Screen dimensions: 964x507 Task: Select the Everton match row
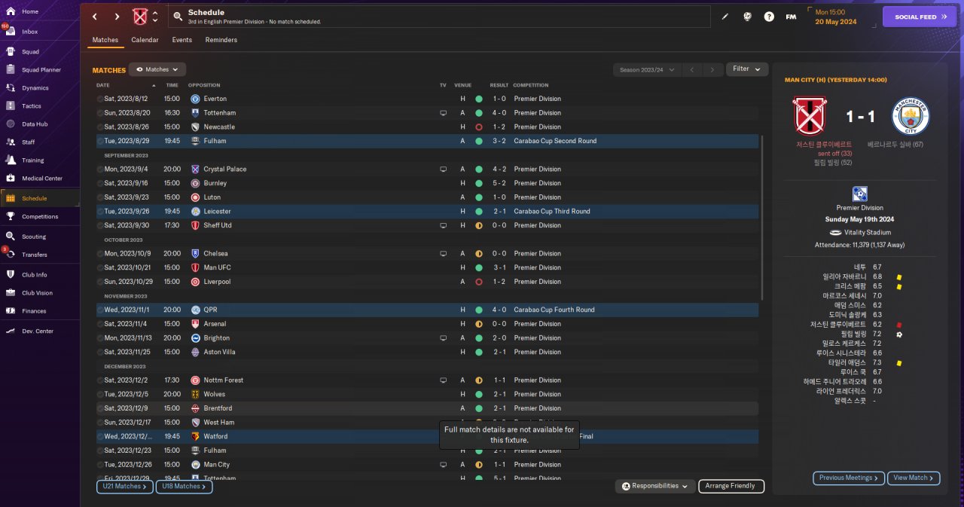click(x=426, y=99)
